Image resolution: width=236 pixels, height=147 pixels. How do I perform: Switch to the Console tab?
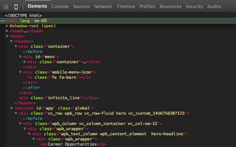[x=60, y=7]
